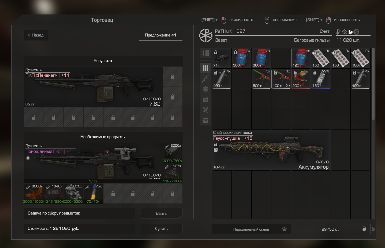Open the Предложение #1 tab
385x248 pixels.
(x=160, y=35)
